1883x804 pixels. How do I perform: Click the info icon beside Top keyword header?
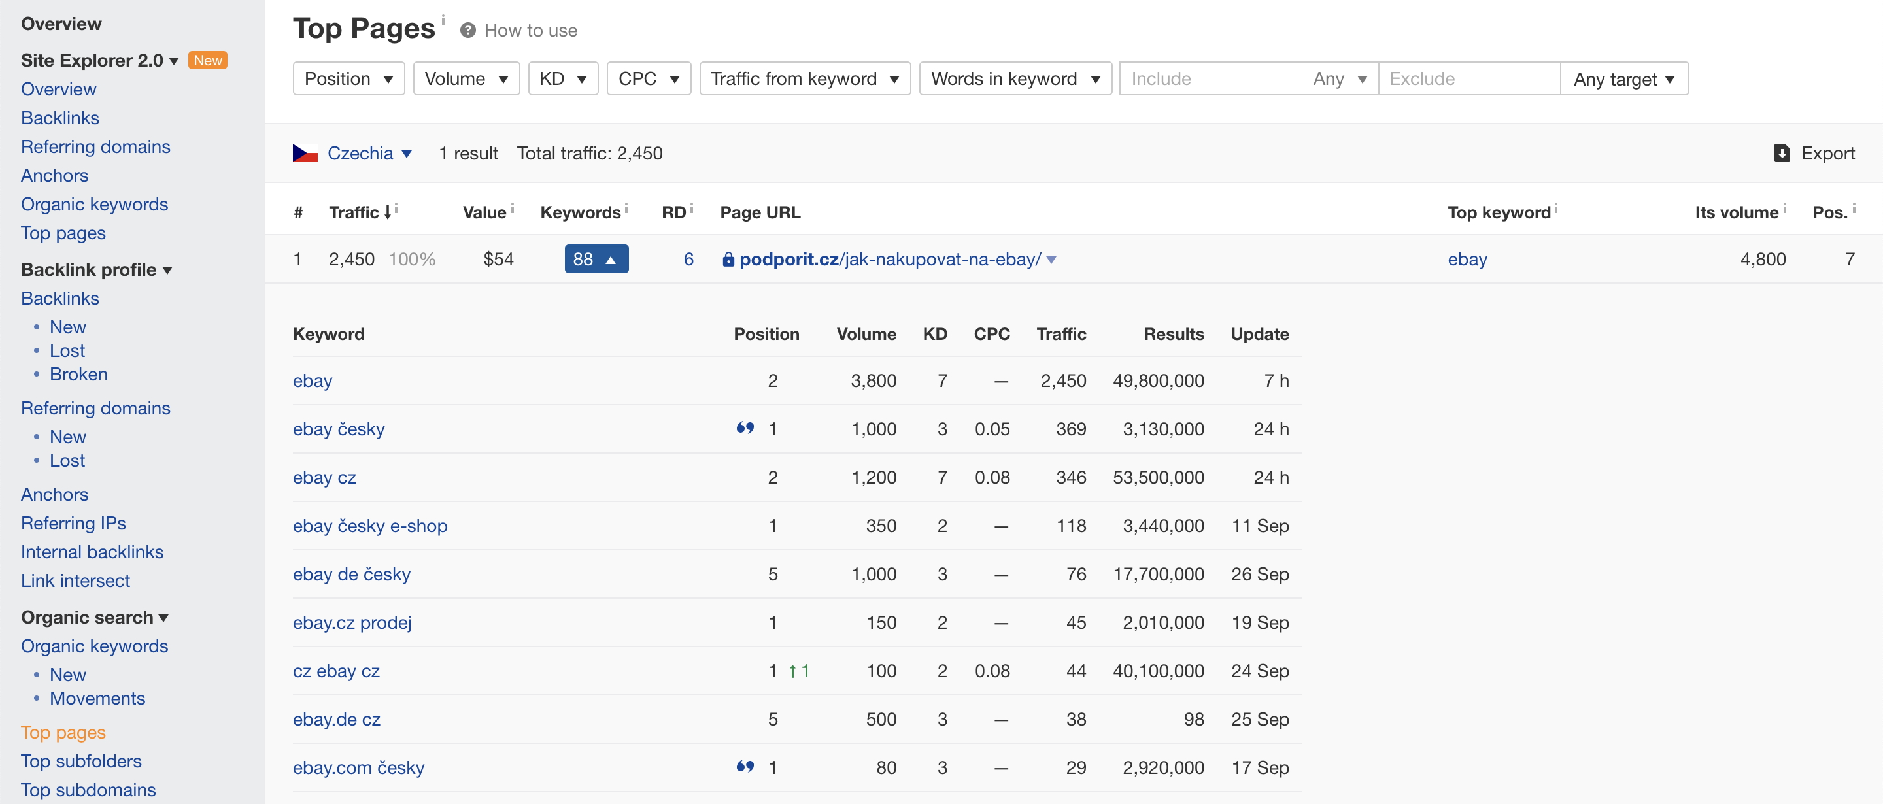1556,209
